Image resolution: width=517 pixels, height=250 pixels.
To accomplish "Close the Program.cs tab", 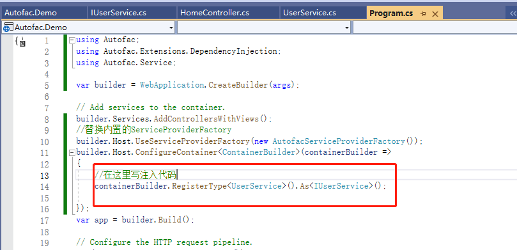I will tap(435, 14).
